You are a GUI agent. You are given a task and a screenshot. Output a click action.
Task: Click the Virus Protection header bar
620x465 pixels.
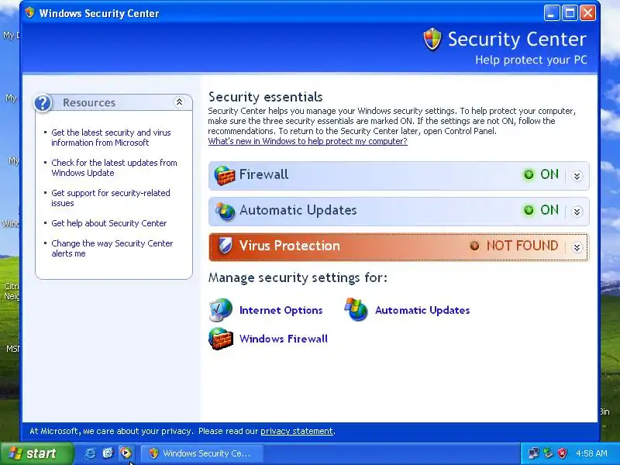pyautogui.click(x=398, y=247)
